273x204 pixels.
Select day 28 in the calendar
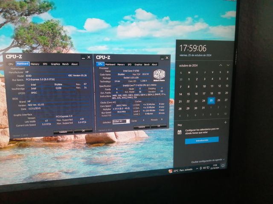point(180,109)
